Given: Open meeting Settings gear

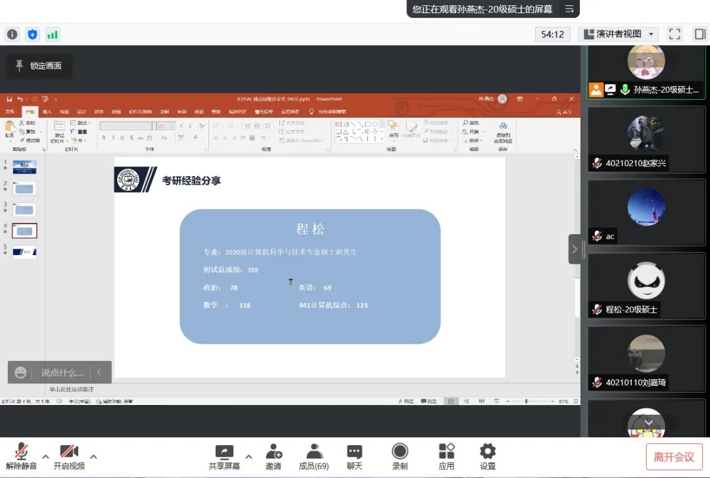Looking at the screenshot, I should pos(487,456).
